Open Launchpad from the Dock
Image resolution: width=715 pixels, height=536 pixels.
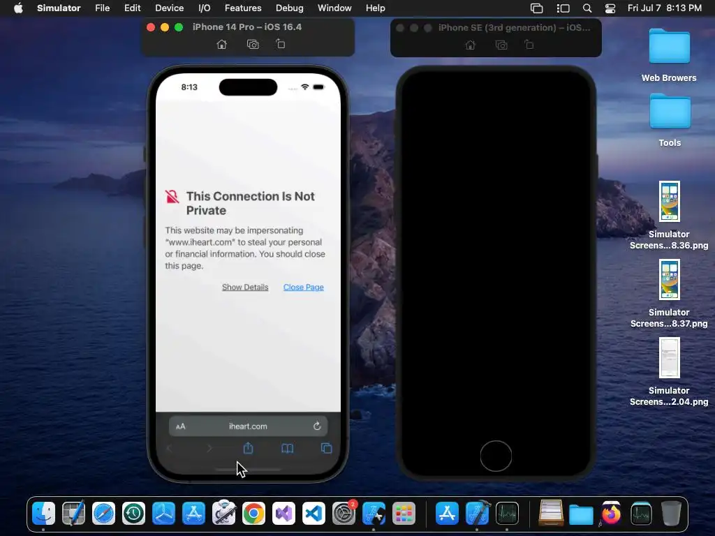pos(404,513)
